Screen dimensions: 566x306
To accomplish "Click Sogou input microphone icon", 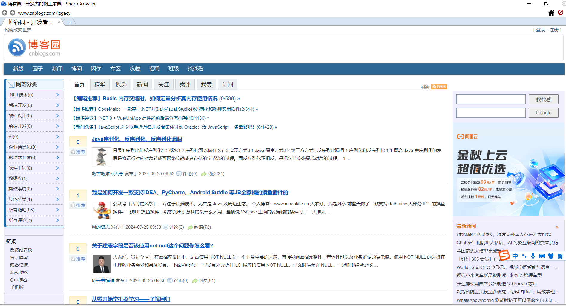I will pos(533,256).
